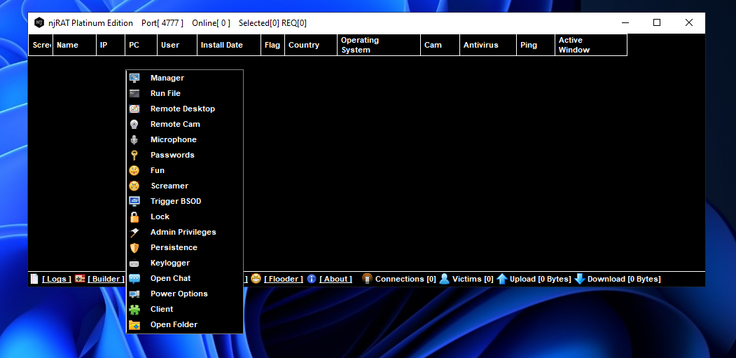Click the Upload up-arrow icon
The width and height of the screenshot is (736, 358).
pyautogui.click(x=502, y=279)
